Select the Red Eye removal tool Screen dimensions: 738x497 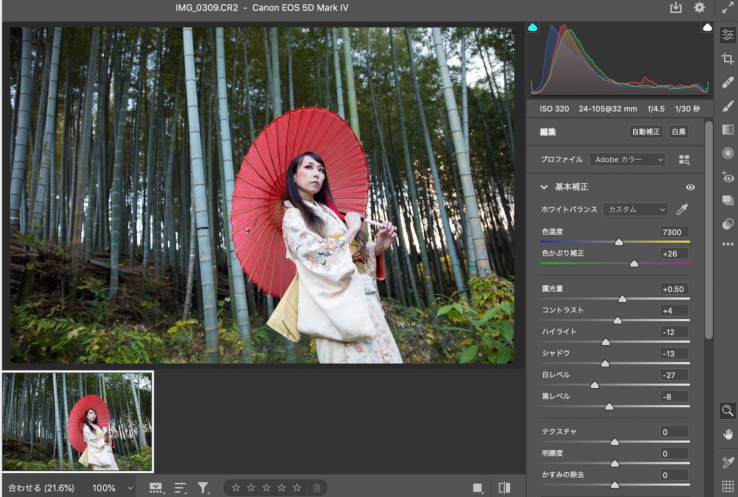(x=727, y=177)
